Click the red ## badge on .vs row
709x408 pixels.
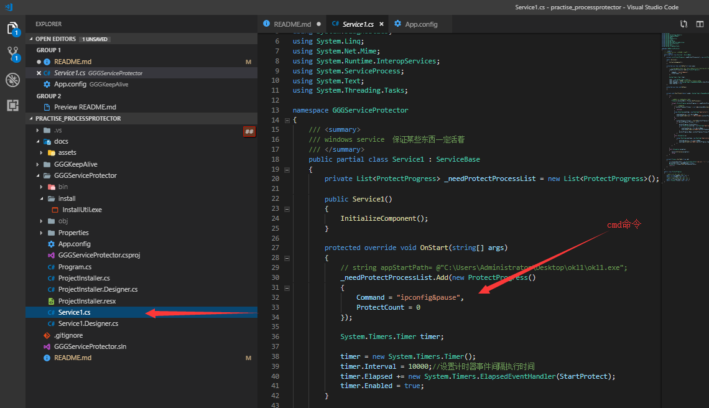point(249,132)
